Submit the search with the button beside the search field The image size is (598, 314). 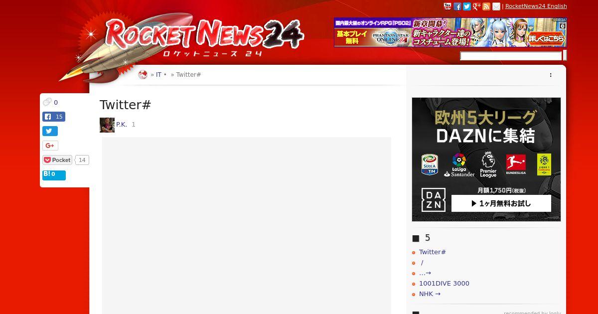coord(565,55)
